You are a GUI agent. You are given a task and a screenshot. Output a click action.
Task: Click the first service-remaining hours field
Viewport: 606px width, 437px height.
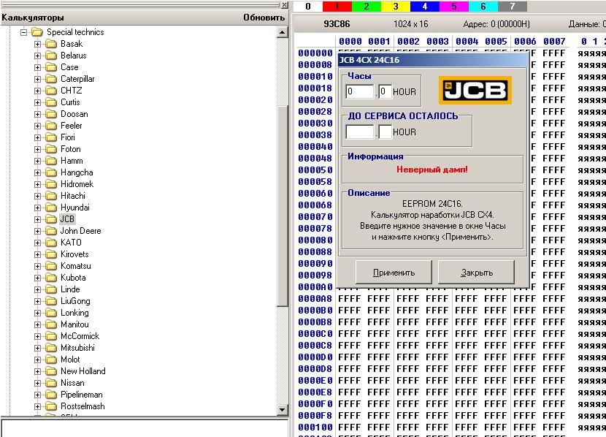click(x=360, y=132)
